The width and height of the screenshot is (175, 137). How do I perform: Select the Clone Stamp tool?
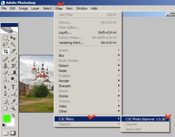click(x=5, y=66)
